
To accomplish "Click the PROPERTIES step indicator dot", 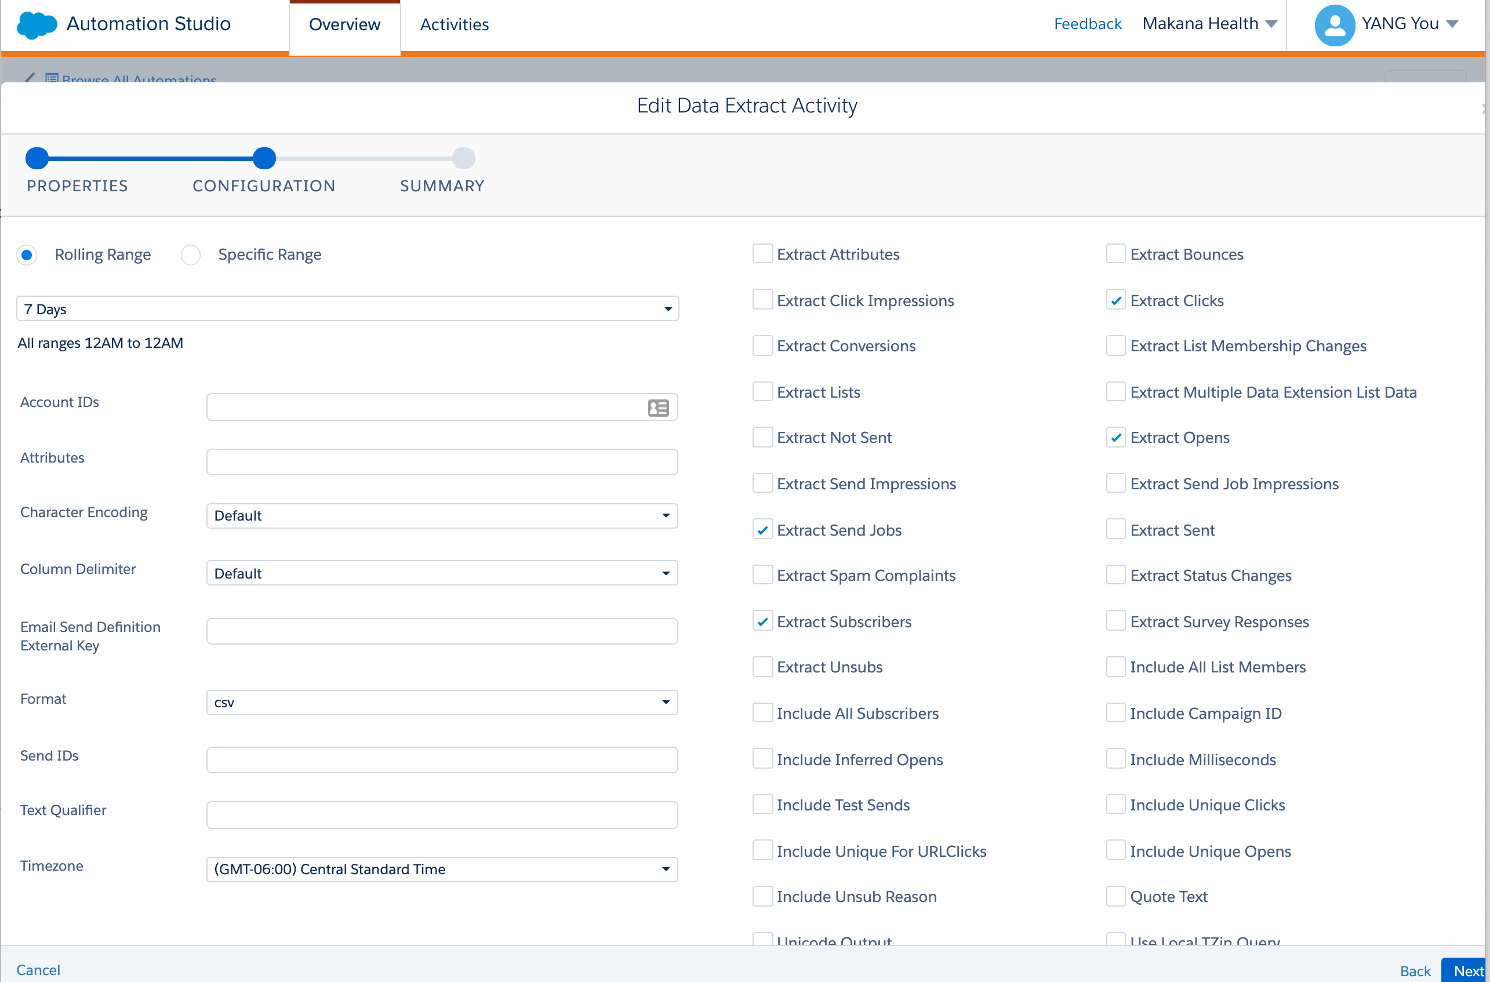I will [x=37, y=158].
